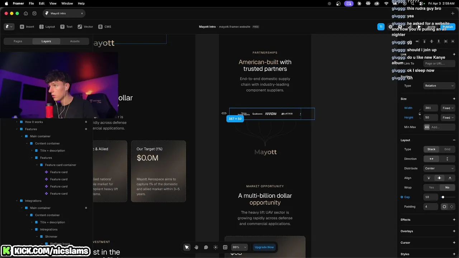Add Size option with plus icon
Viewport: 459px width, 258px height.
[454, 99]
